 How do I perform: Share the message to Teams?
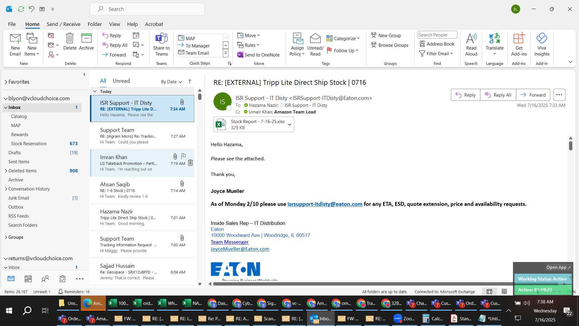(161, 45)
